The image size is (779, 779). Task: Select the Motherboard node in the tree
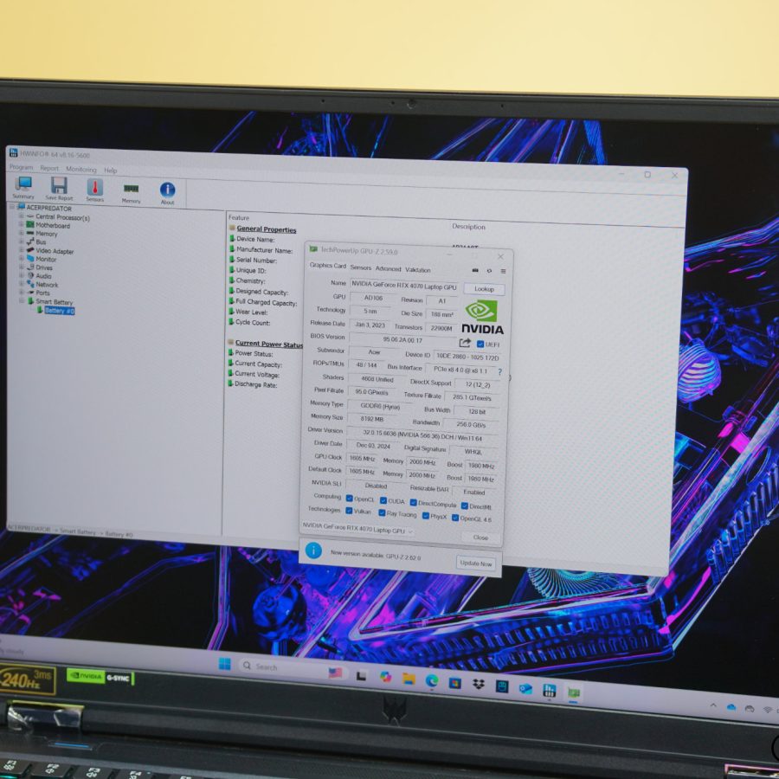[x=48, y=225]
